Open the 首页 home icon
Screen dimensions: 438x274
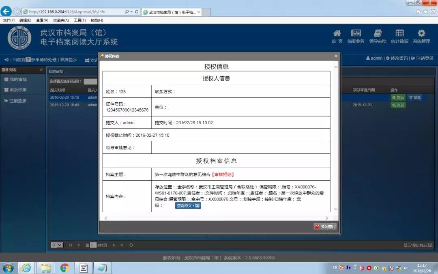click(337, 36)
